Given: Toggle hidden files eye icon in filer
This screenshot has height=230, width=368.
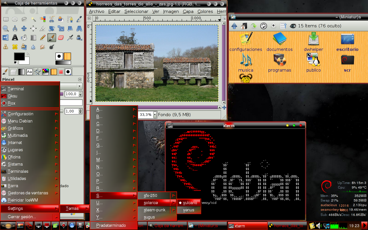Looking at the screenshot, I should (x=293, y=26).
